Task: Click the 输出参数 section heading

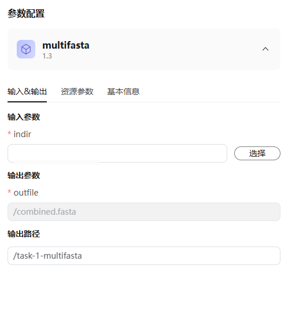Action: [x=24, y=175]
